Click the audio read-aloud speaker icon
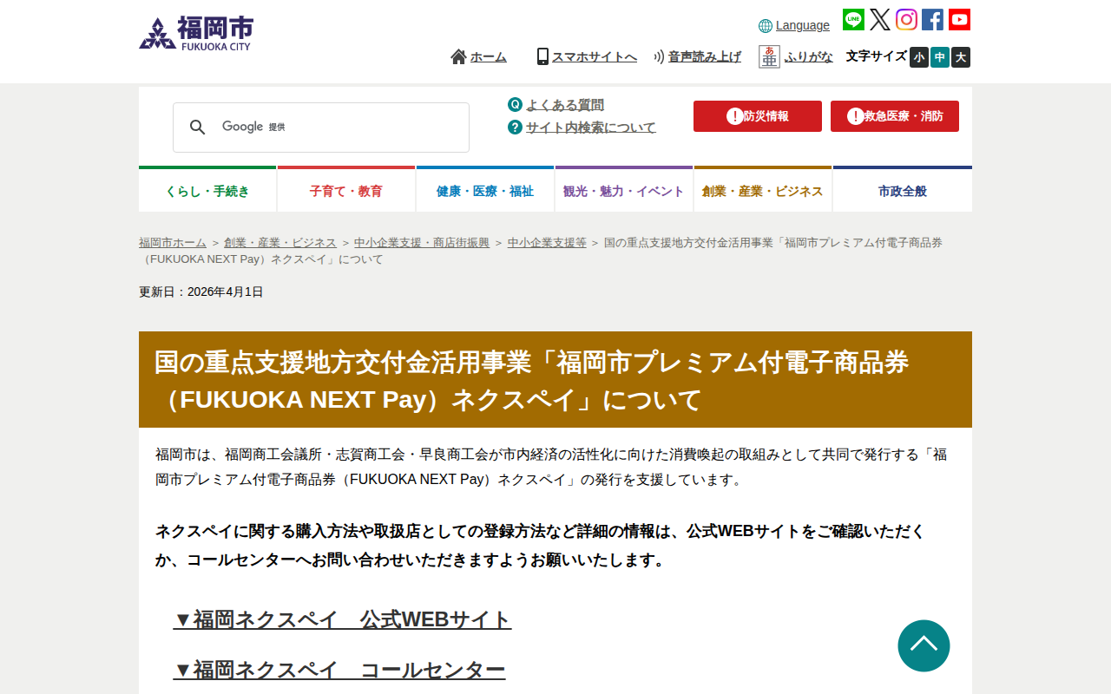The width and height of the screenshot is (1111, 694). point(659,56)
